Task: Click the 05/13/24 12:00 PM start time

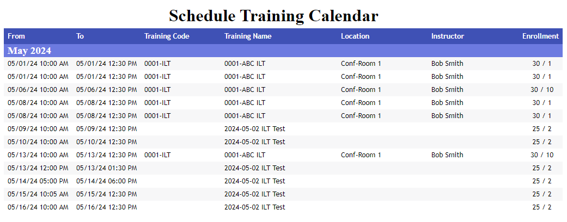Action: point(38,168)
